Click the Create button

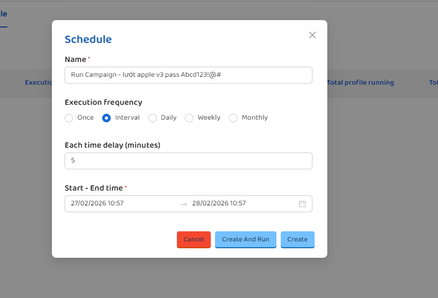(297, 239)
